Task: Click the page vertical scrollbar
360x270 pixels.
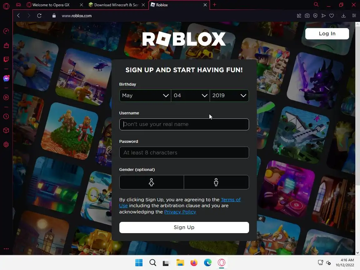Action: (x=357, y=106)
